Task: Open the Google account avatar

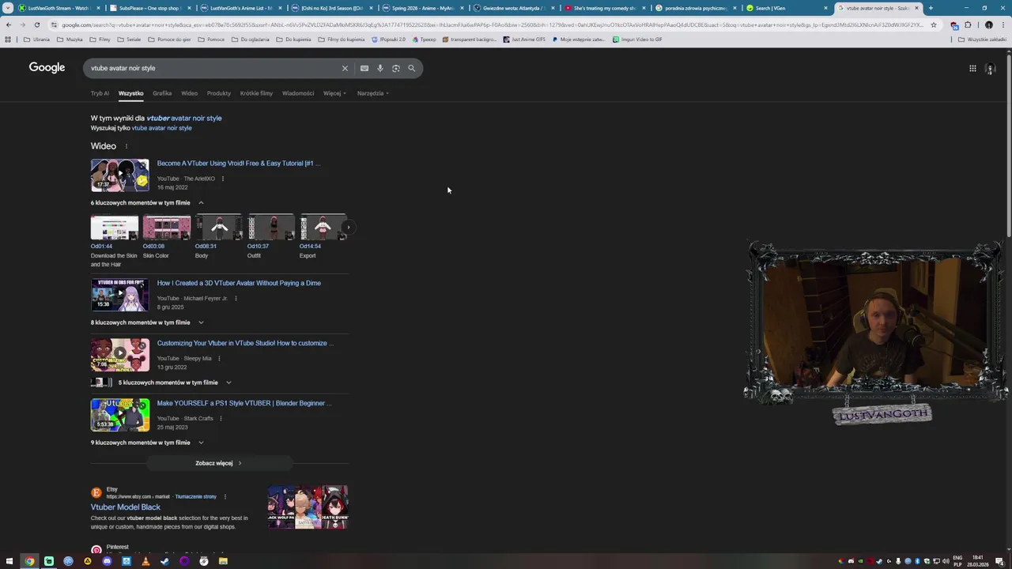Action: tap(990, 69)
